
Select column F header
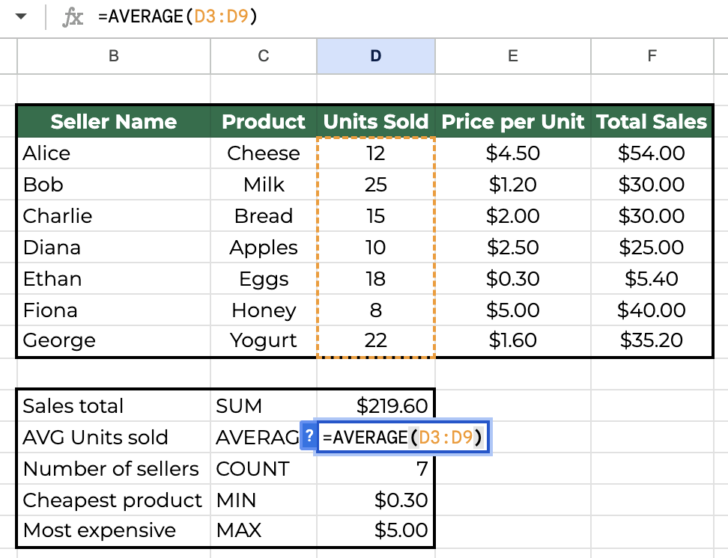pos(652,56)
